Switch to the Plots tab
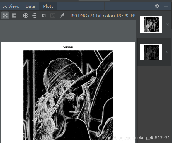Viewport: 172px width, 143px height. [48, 6]
